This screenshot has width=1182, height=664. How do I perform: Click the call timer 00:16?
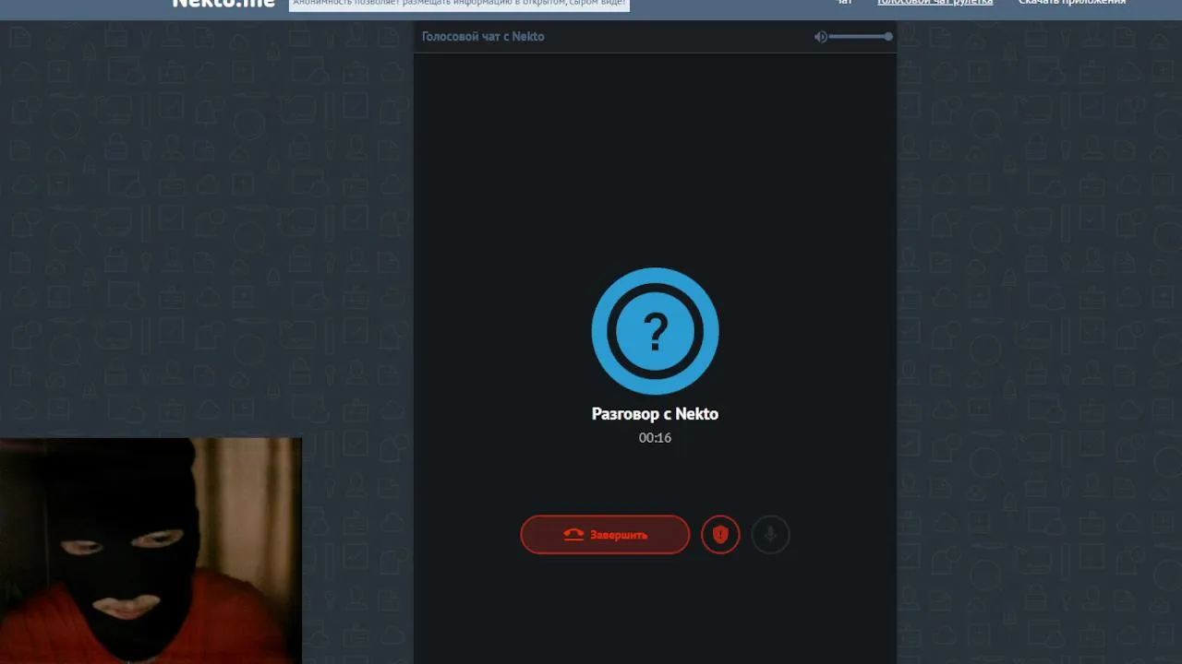[655, 438]
